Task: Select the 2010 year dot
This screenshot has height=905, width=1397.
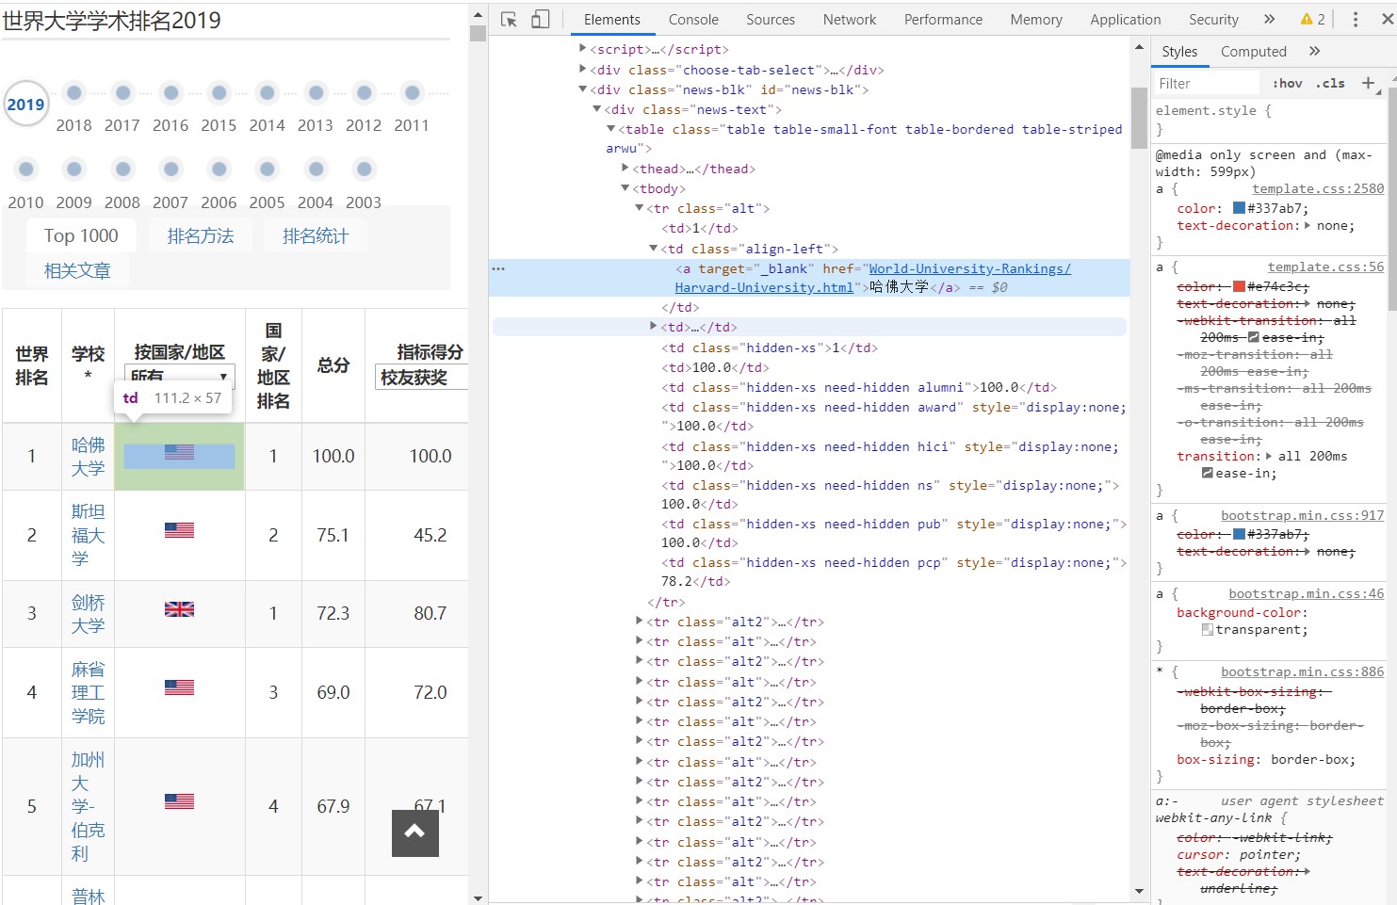Action: click(x=26, y=169)
